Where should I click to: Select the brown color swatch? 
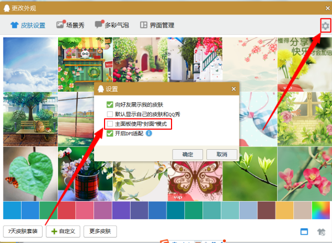click(267, 210)
